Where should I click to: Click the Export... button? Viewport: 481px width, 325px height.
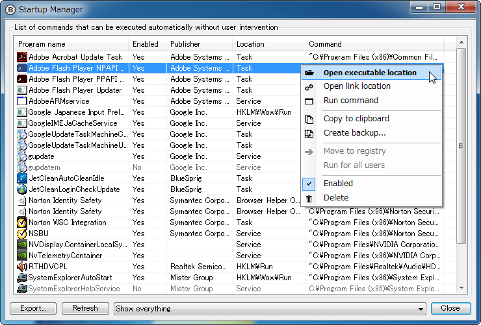coord(33,308)
